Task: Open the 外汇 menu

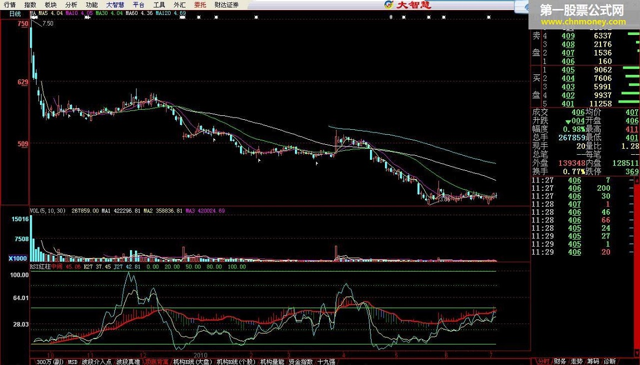Action: [179, 5]
